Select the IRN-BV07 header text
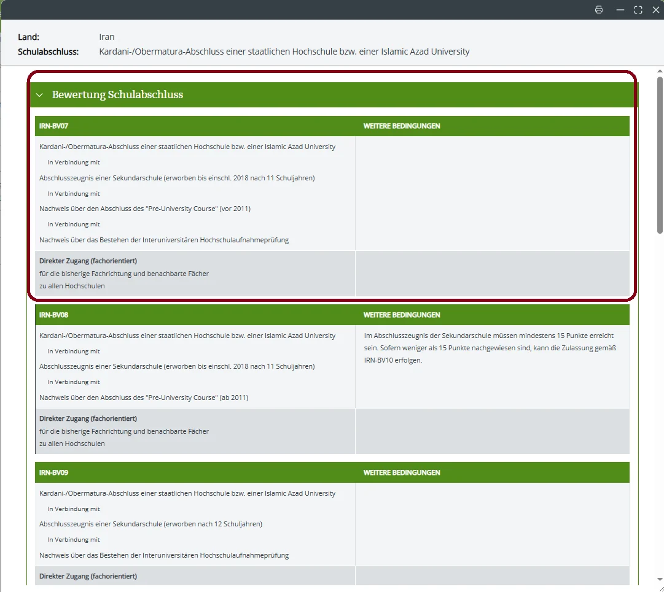This screenshot has height=592, width=664. tap(54, 126)
